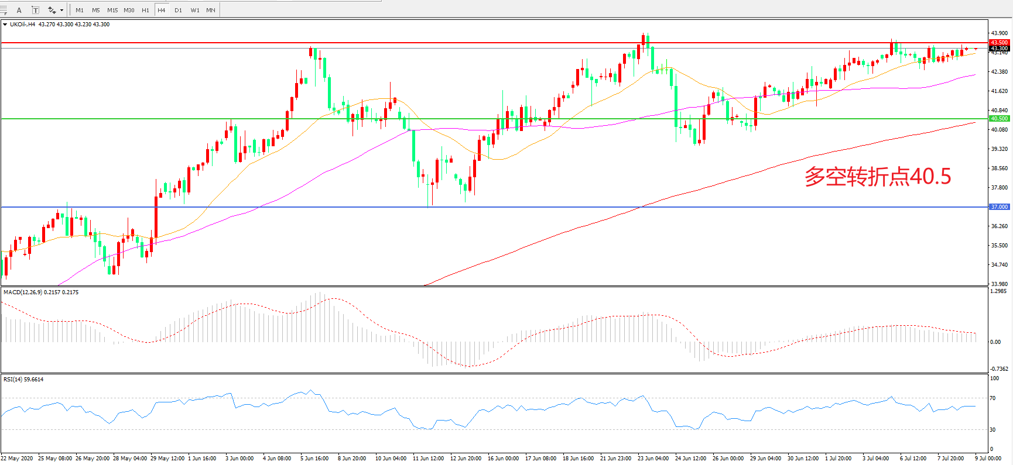Click the MACD(12,26,9) indicator label
The height and width of the screenshot is (465, 1013).
[23, 292]
